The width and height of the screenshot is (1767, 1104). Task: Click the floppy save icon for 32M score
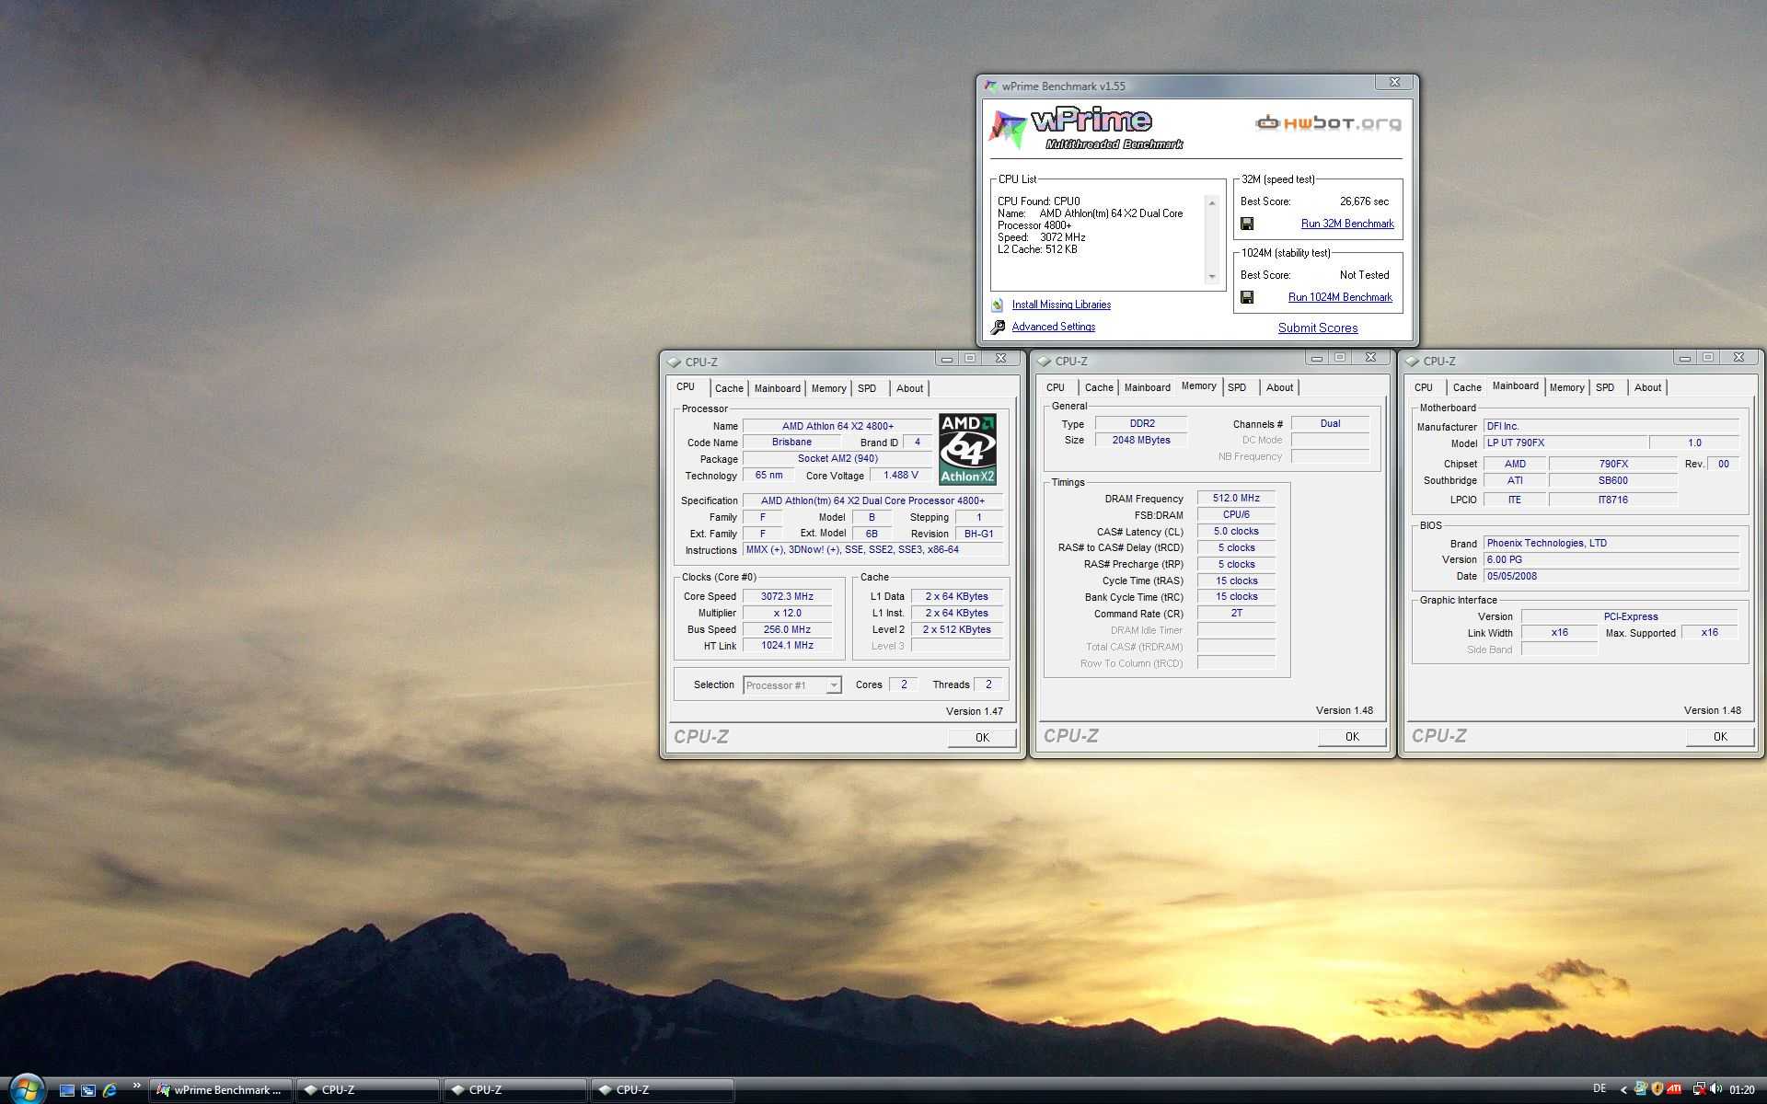pyautogui.click(x=1247, y=224)
